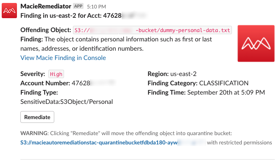Open View Macie Finding in Console link
Viewport: 279px width, 163px height.
click(63, 58)
